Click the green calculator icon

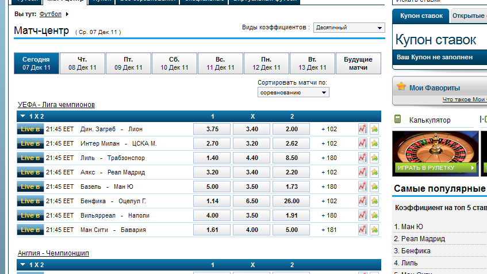pyautogui.click(x=397, y=119)
